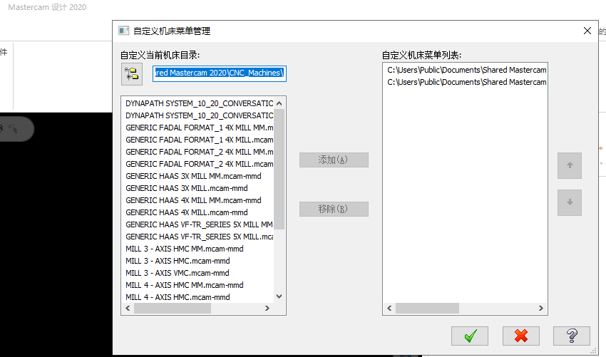Open the machine directory browse icon
The width and height of the screenshot is (606, 357).
tap(132, 74)
